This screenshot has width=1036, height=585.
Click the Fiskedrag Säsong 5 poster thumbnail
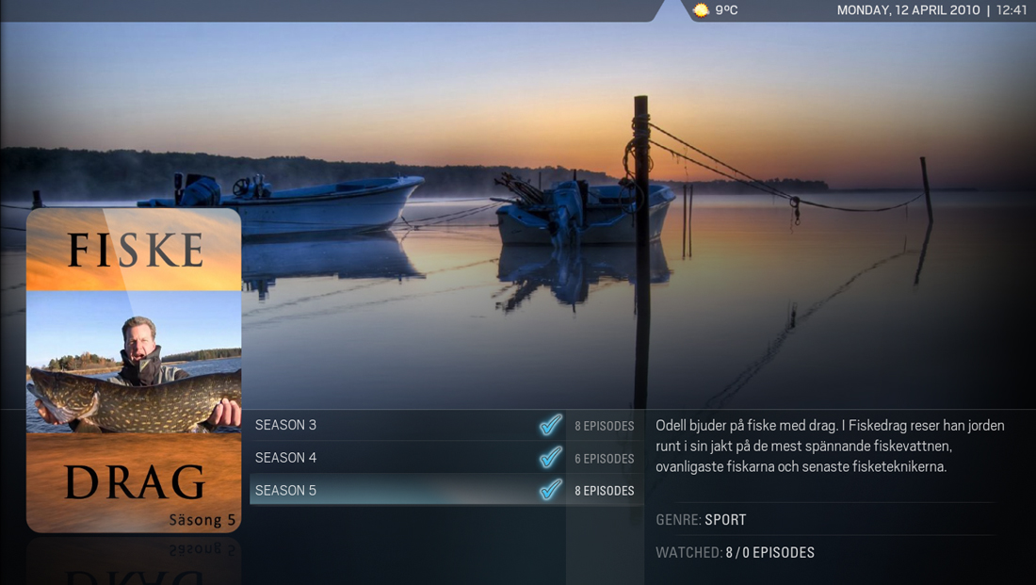point(134,370)
